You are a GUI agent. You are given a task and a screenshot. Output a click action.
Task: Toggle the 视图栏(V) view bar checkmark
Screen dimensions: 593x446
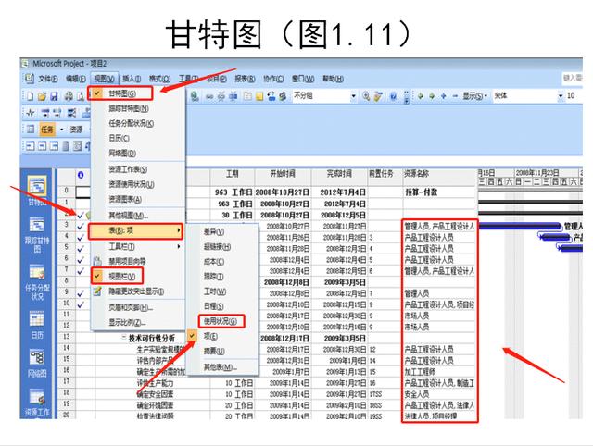click(x=118, y=276)
